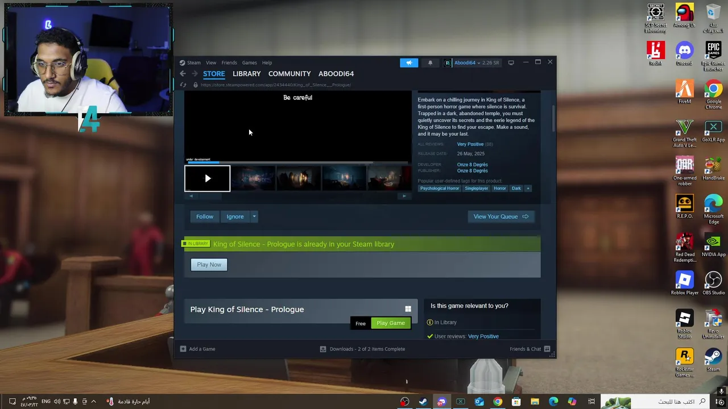Switch to the LIBRARY tab
Image resolution: width=728 pixels, height=409 pixels.
(246, 74)
